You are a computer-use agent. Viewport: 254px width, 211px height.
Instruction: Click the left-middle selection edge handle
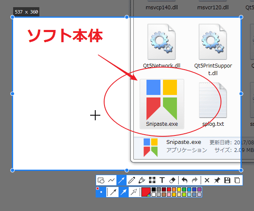[x=12, y=94]
